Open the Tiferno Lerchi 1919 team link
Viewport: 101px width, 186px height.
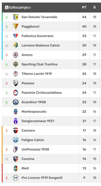(x=37, y=74)
